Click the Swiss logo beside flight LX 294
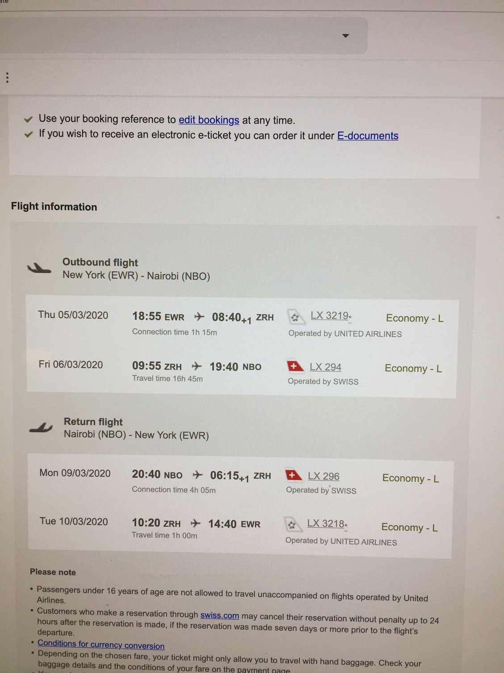 294,366
